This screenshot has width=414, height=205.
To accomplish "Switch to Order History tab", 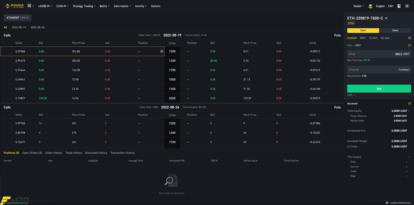I will click(x=54, y=153).
